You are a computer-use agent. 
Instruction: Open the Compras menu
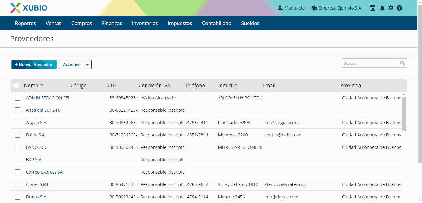81,23
